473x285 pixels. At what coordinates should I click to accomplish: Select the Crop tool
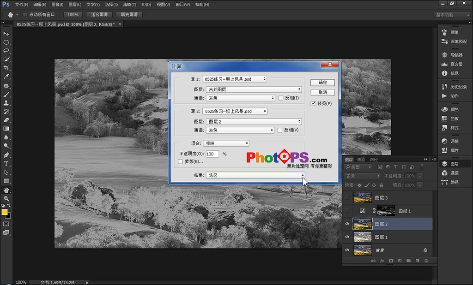click(x=6, y=68)
